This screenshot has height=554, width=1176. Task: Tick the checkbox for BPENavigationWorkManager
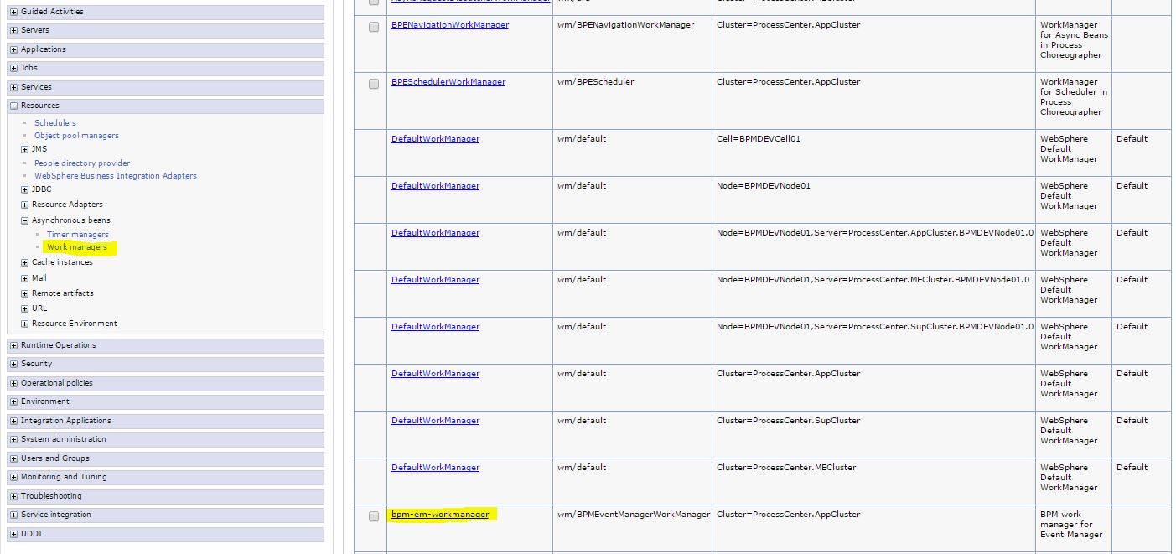[x=374, y=27]
